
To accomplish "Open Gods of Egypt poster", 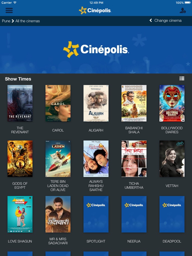I will point(20,159).
